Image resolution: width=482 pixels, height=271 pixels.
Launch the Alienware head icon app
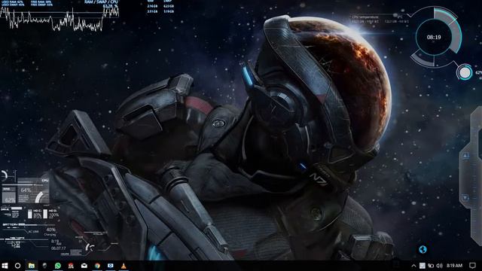point(44,266)
